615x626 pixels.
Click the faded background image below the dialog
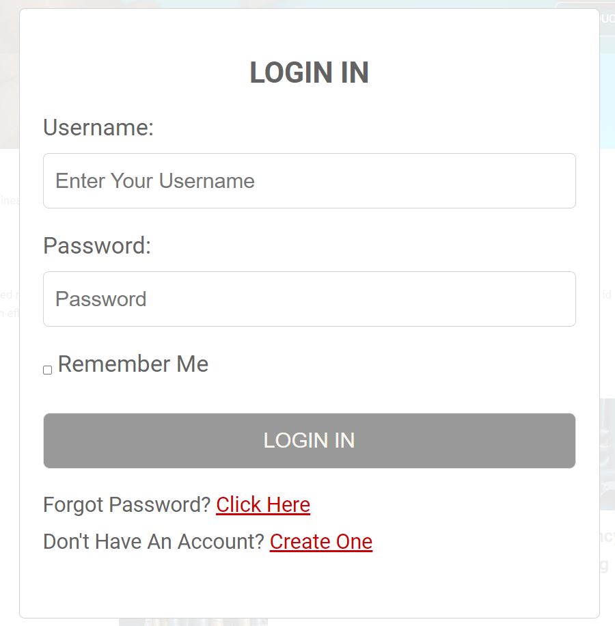coord(193,622)
